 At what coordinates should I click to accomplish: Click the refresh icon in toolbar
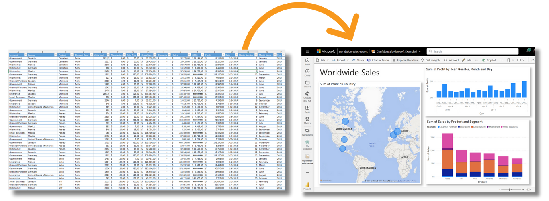tap(533, 60)
